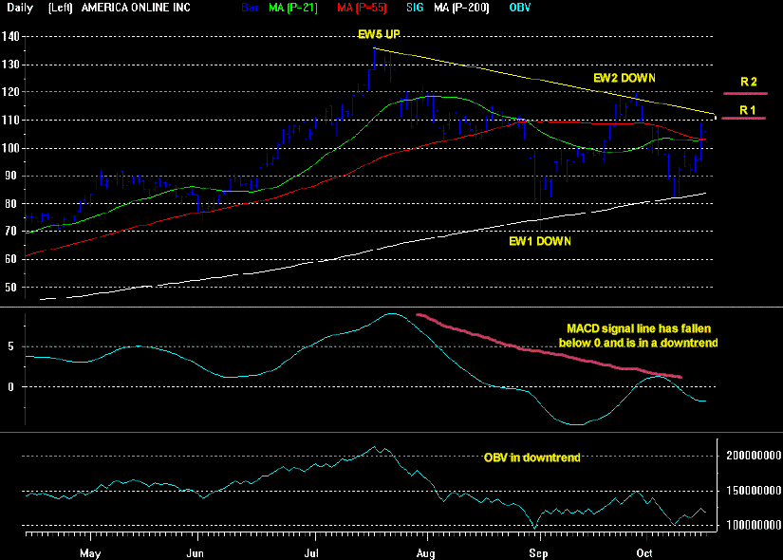The height and width of the screenshot is (560, 783).
Task: Click the 60 price axis label
Action: point(10,259)
